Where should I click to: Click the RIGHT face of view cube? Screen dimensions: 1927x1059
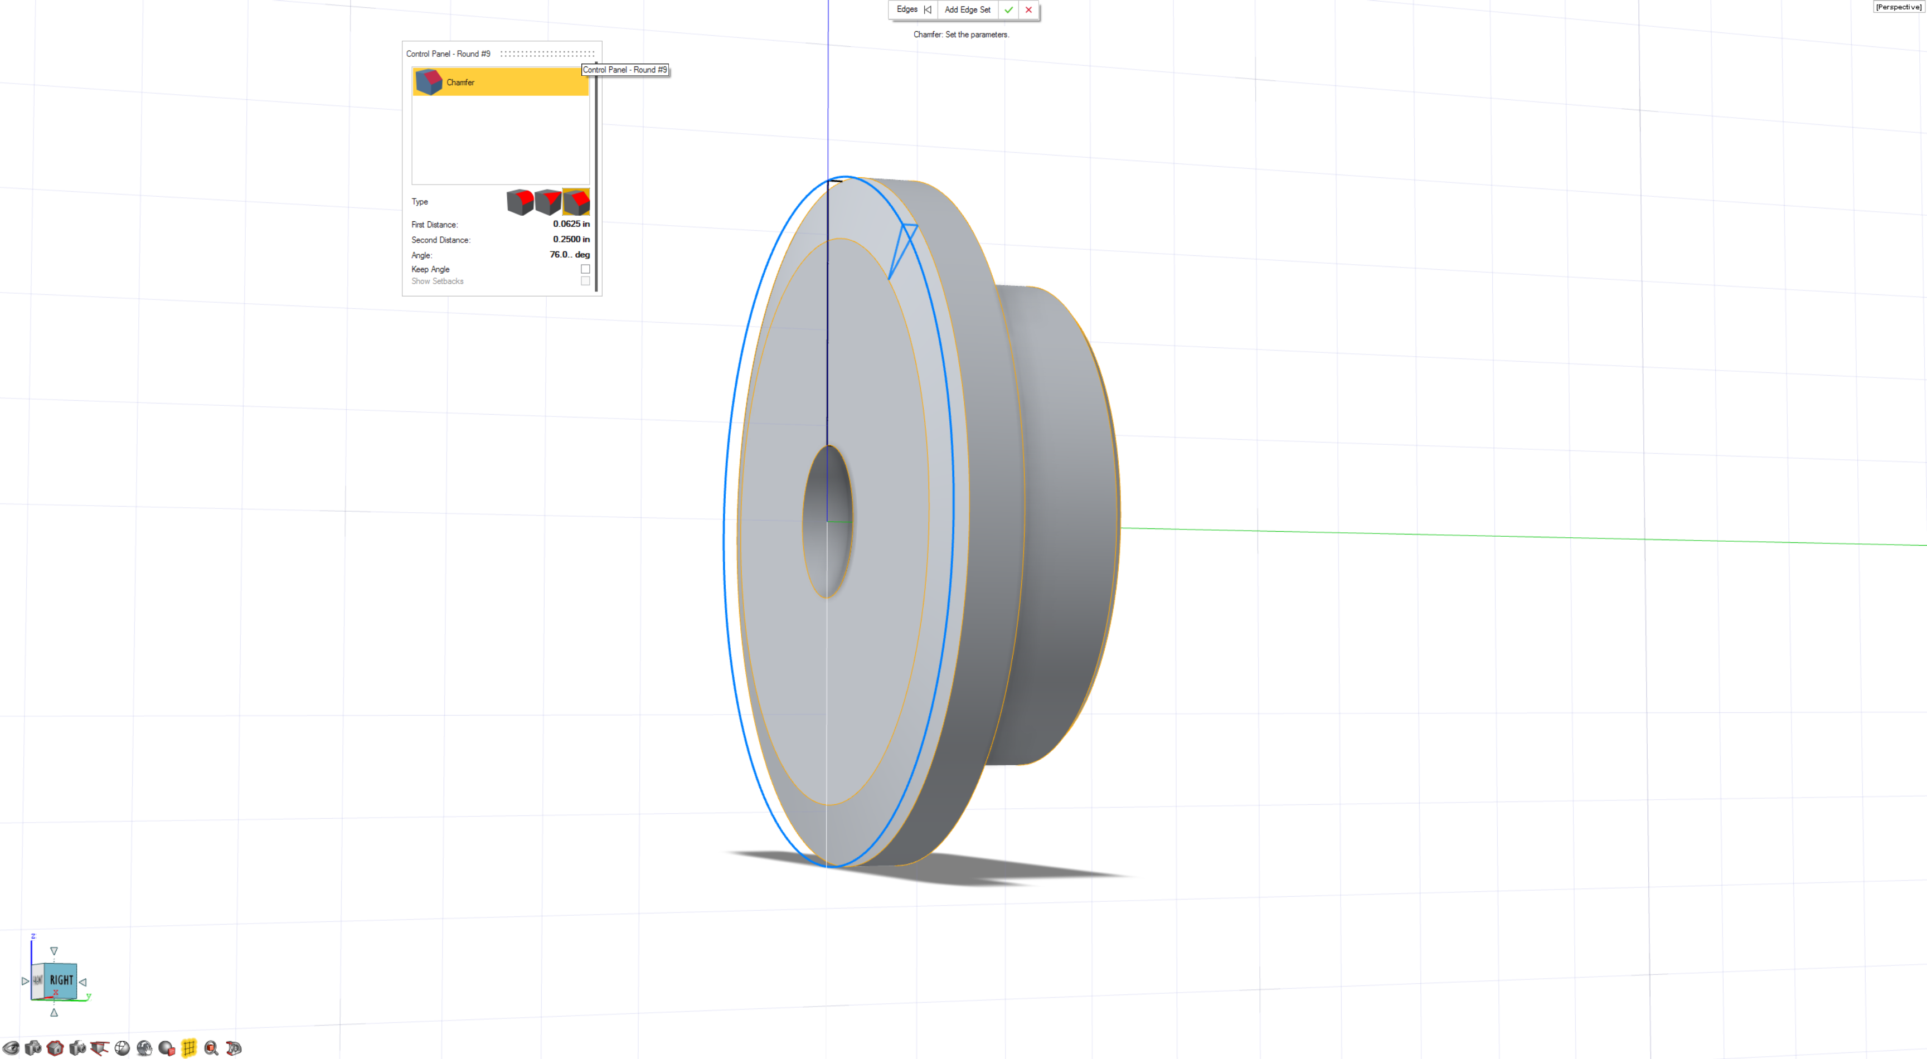coord(61,980)
